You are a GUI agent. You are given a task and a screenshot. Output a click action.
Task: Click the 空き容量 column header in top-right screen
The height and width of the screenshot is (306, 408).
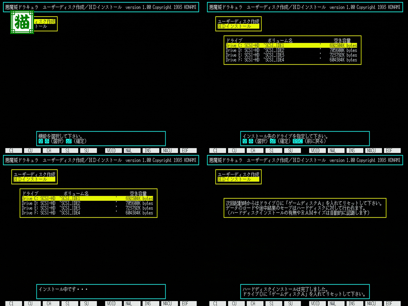[x=342, y=40]
